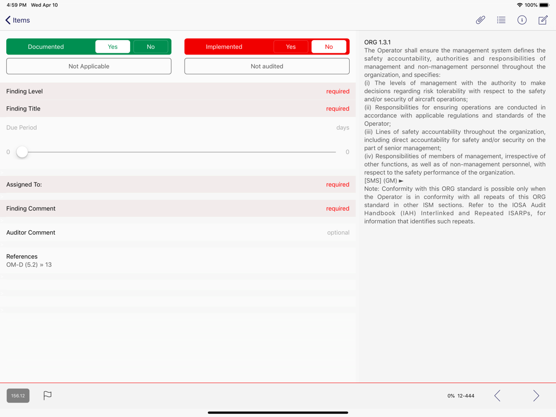Tap the 0% 12-444 progress label
The height and width of the screenshot is (417, 556).
point(460,396)
